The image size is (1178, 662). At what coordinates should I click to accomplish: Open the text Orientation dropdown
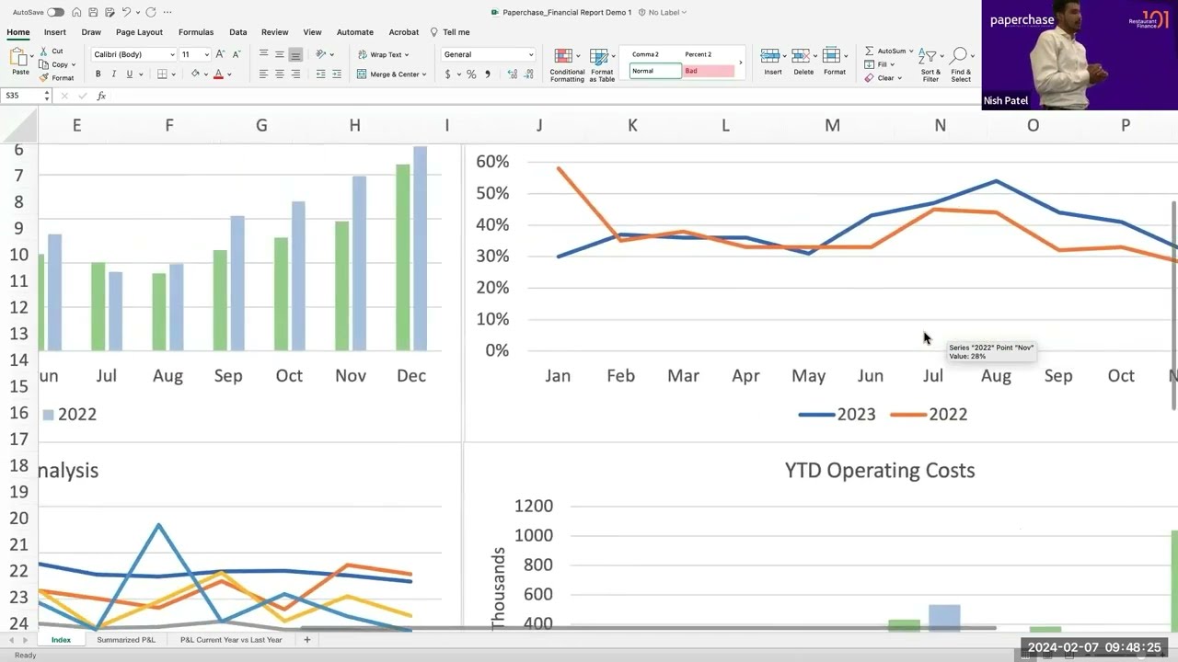coord(324,54)
